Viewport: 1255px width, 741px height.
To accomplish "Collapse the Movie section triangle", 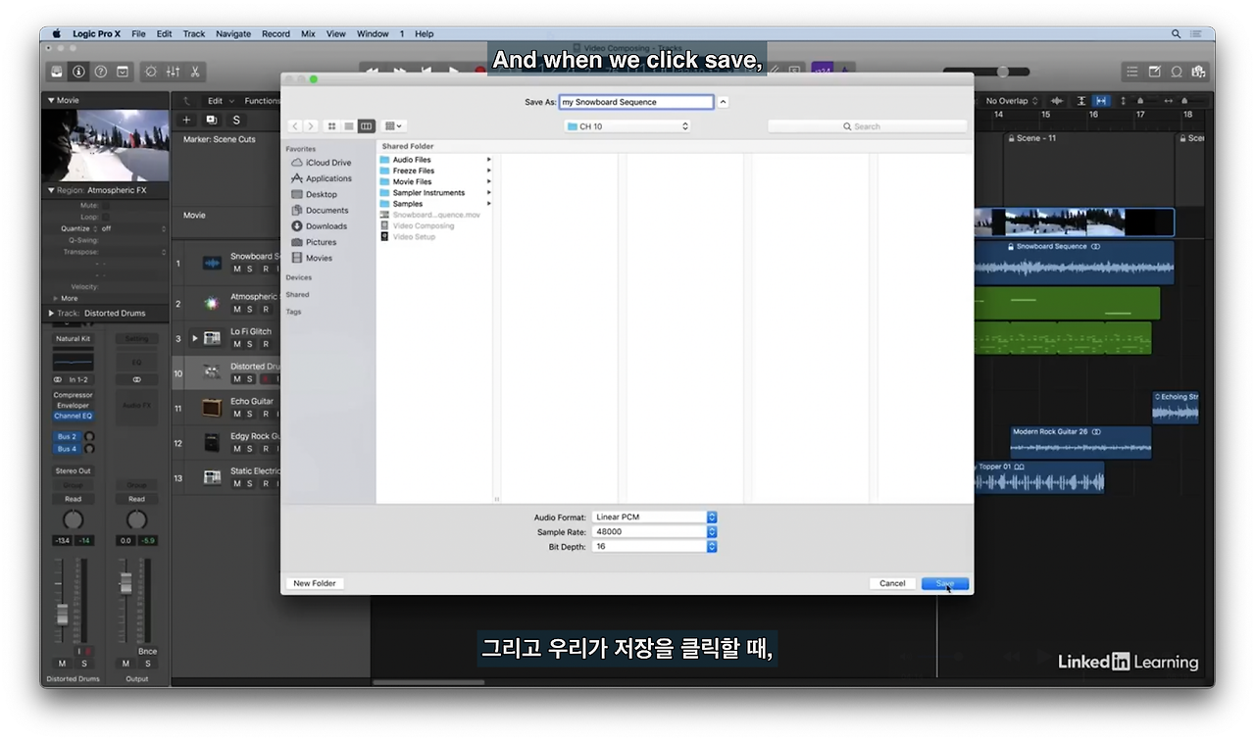I will 51,100.
